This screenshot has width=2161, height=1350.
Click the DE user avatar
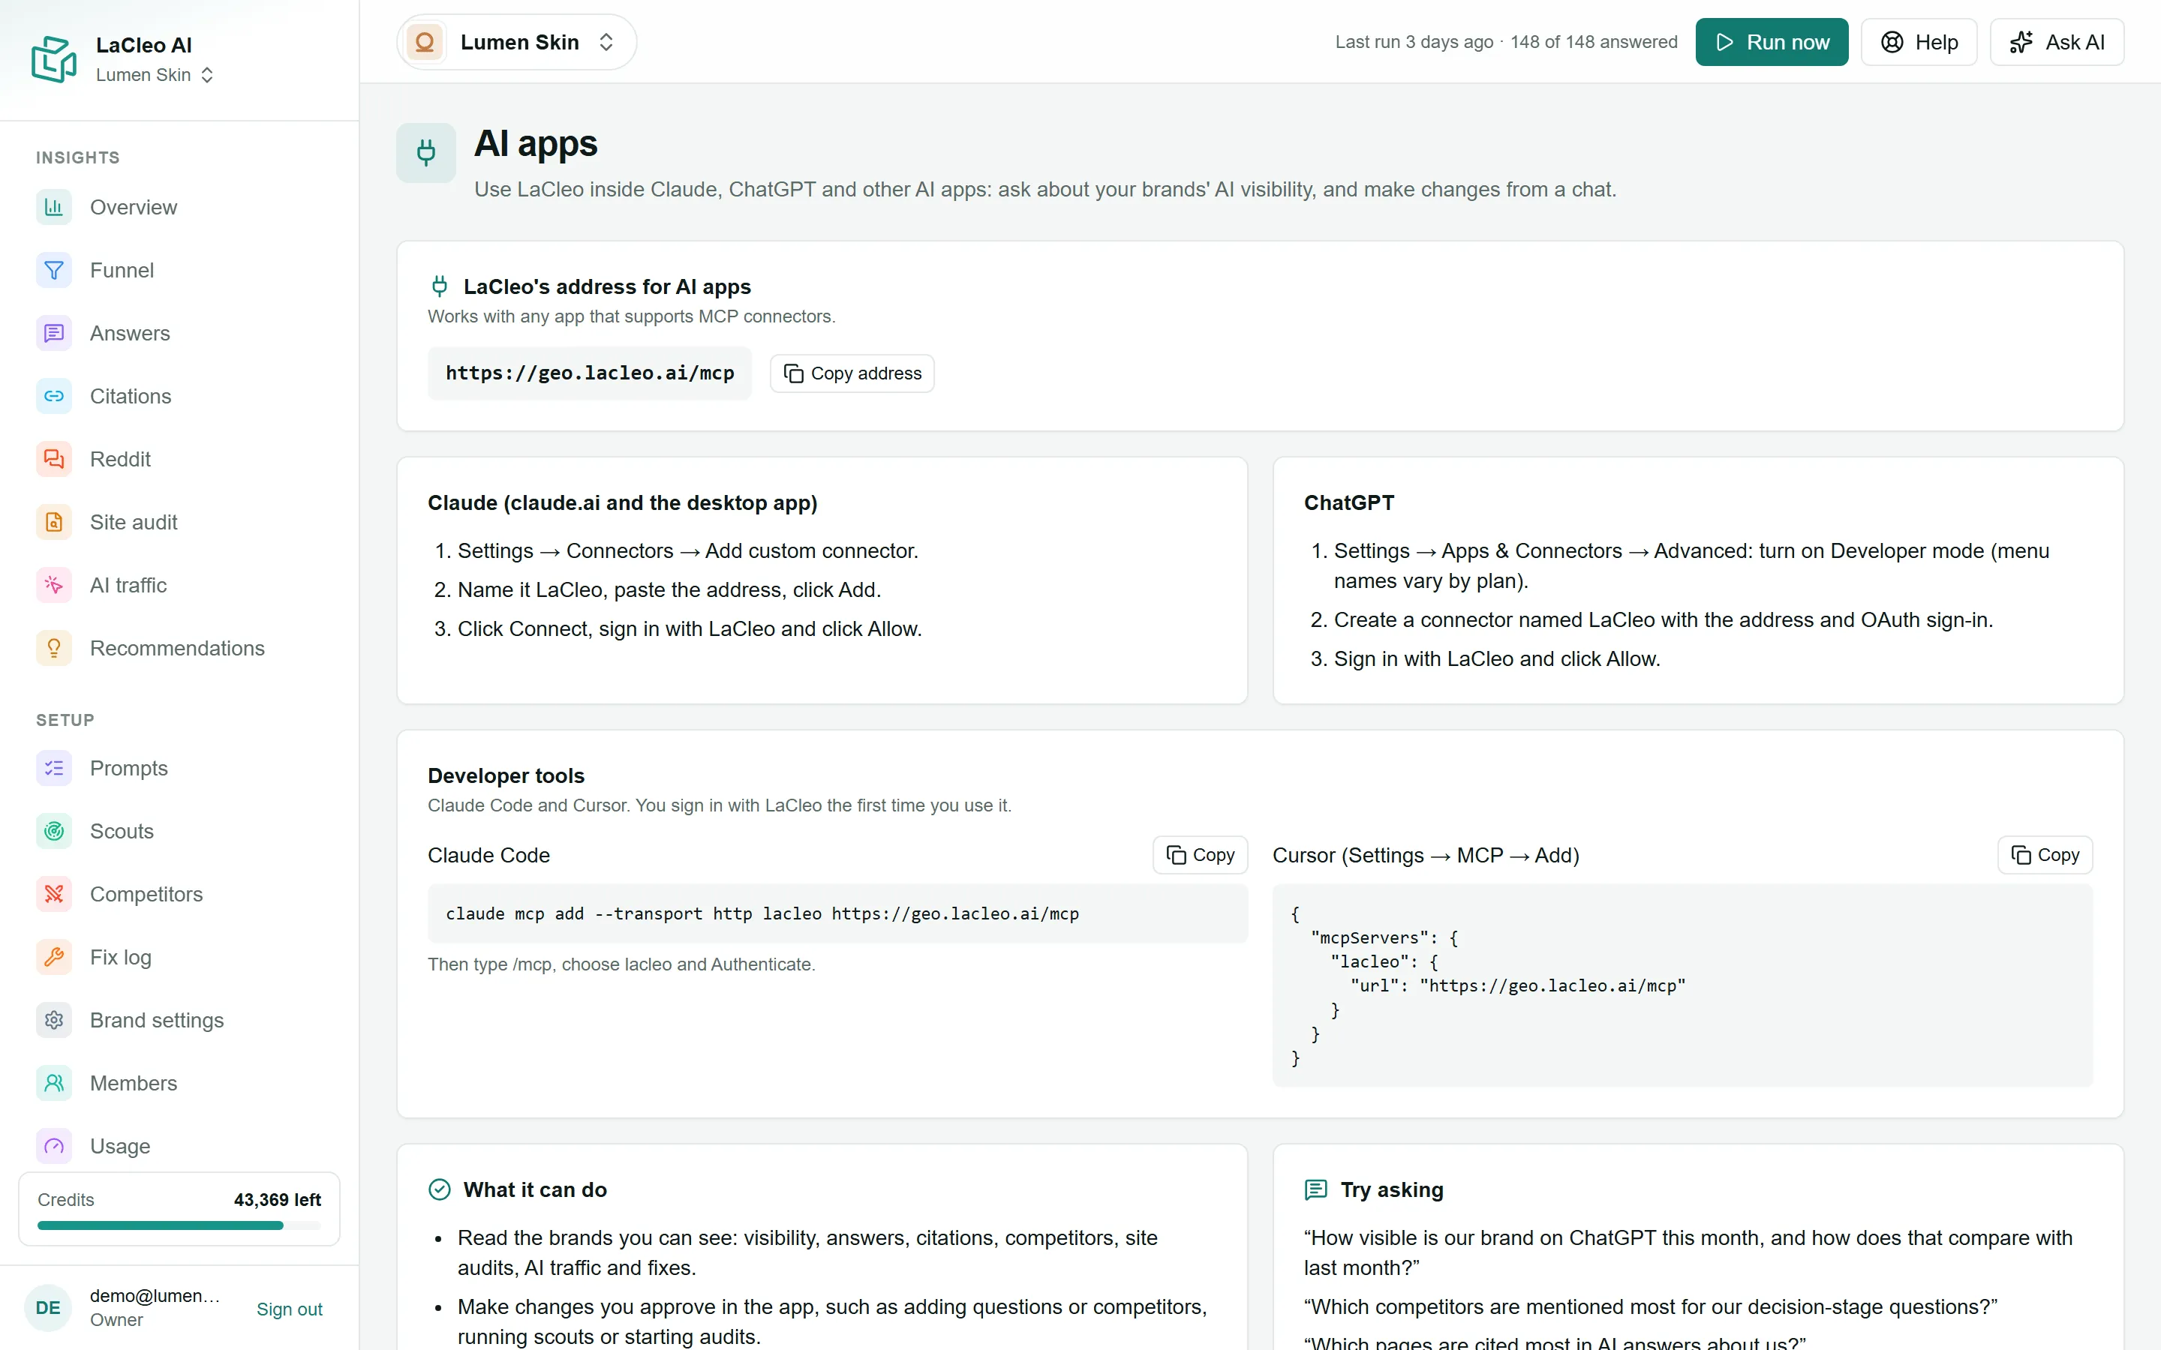coord(47,1308)
